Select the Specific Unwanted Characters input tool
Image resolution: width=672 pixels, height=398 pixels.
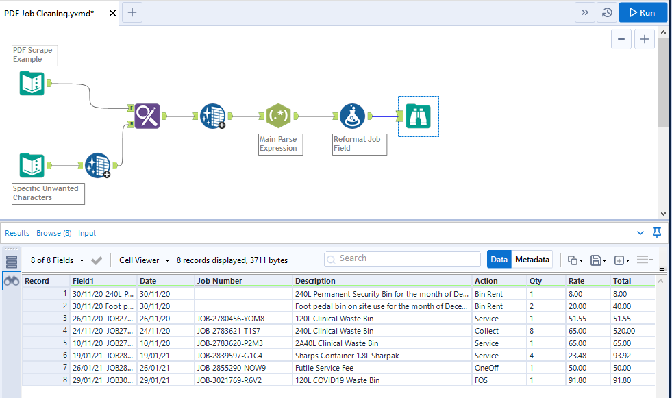(x=32, y=165)
